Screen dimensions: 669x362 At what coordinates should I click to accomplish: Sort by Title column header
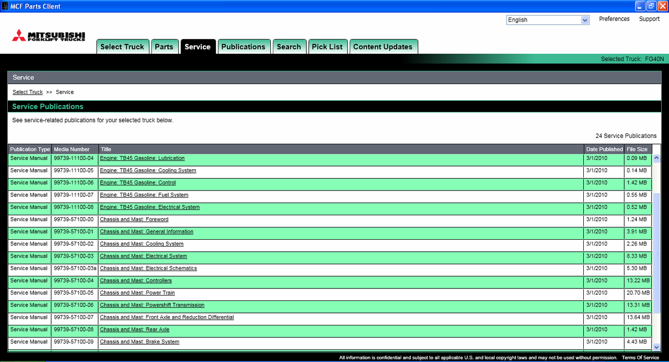pos(341,149)
